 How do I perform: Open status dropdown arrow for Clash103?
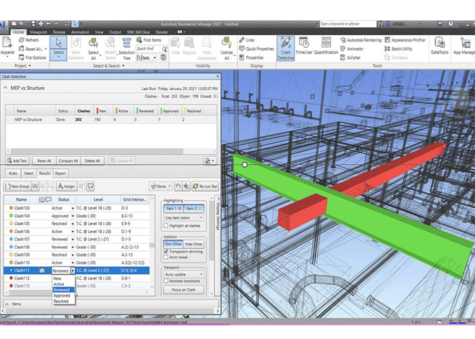tap(73, 208)
